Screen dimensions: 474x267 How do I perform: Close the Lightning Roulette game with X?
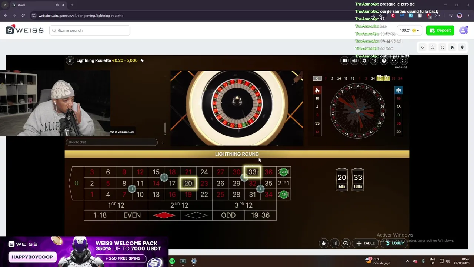pyautogui.click(x=70, y=60)
